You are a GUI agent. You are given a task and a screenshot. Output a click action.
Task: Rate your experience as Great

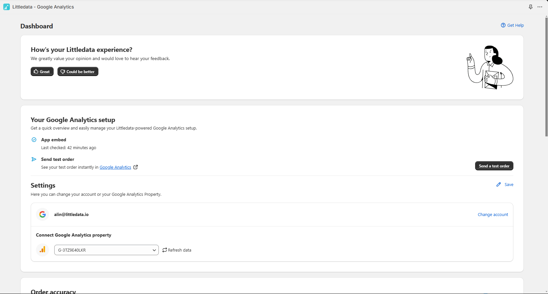click(x=42, y=71)
